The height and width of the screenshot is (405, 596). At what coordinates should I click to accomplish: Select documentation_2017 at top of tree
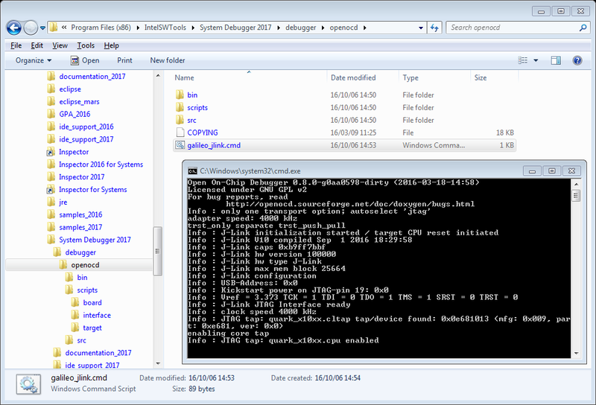pyautogui.click(x=92, y=77)
